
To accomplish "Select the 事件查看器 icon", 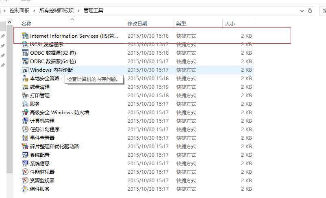I will [25, 138].
